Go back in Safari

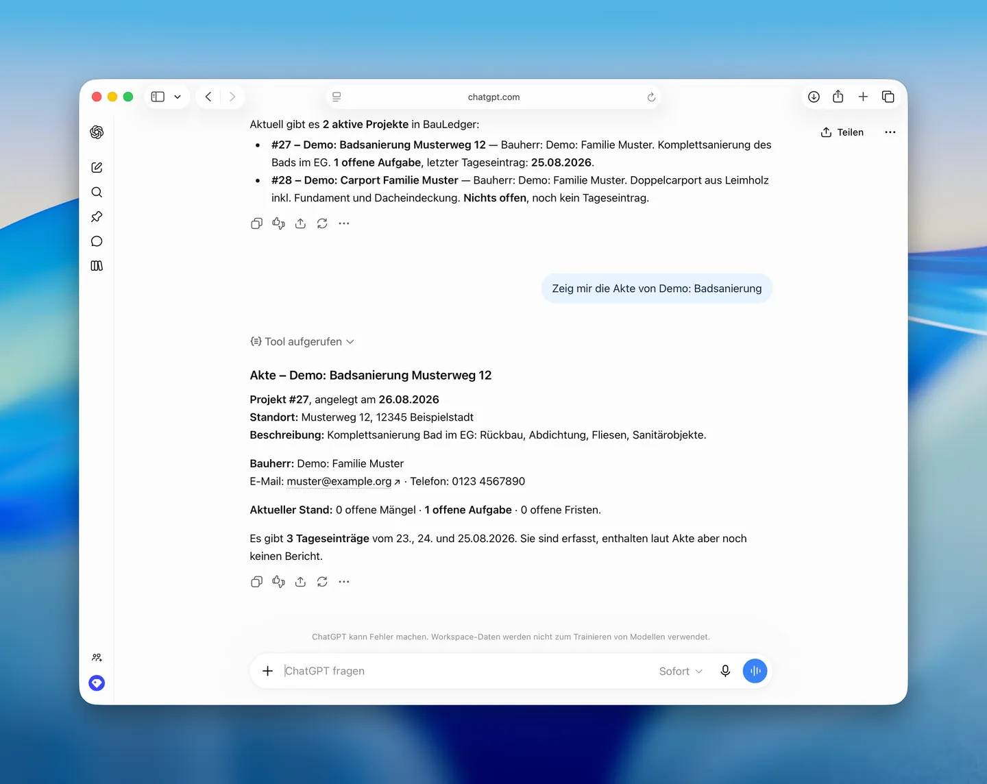[208, 97]
